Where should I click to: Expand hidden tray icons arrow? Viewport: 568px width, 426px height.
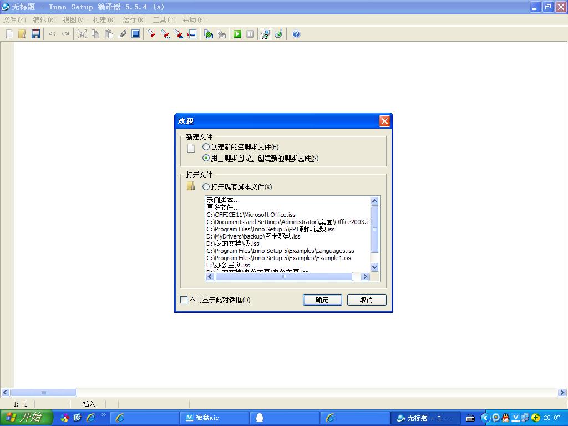click(485, 418)
